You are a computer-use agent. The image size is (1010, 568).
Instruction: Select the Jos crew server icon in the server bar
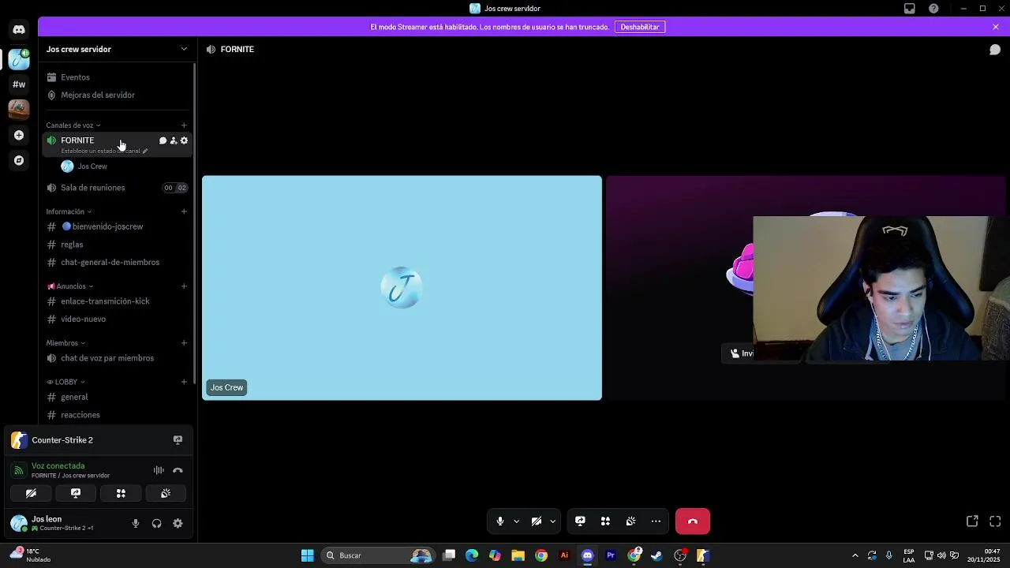(x=19, y=58)
